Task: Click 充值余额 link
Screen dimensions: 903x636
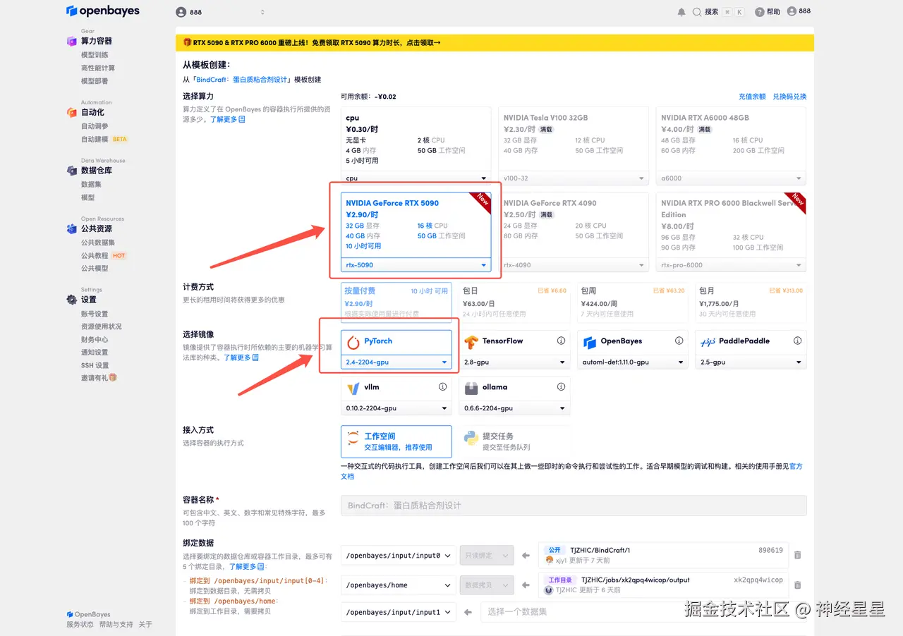Action: coord(752,97)
